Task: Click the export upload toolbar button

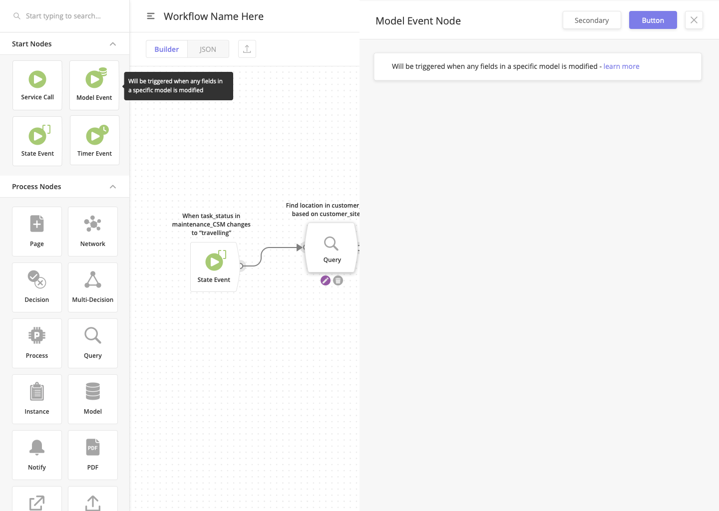Action: tap(247, 49)
